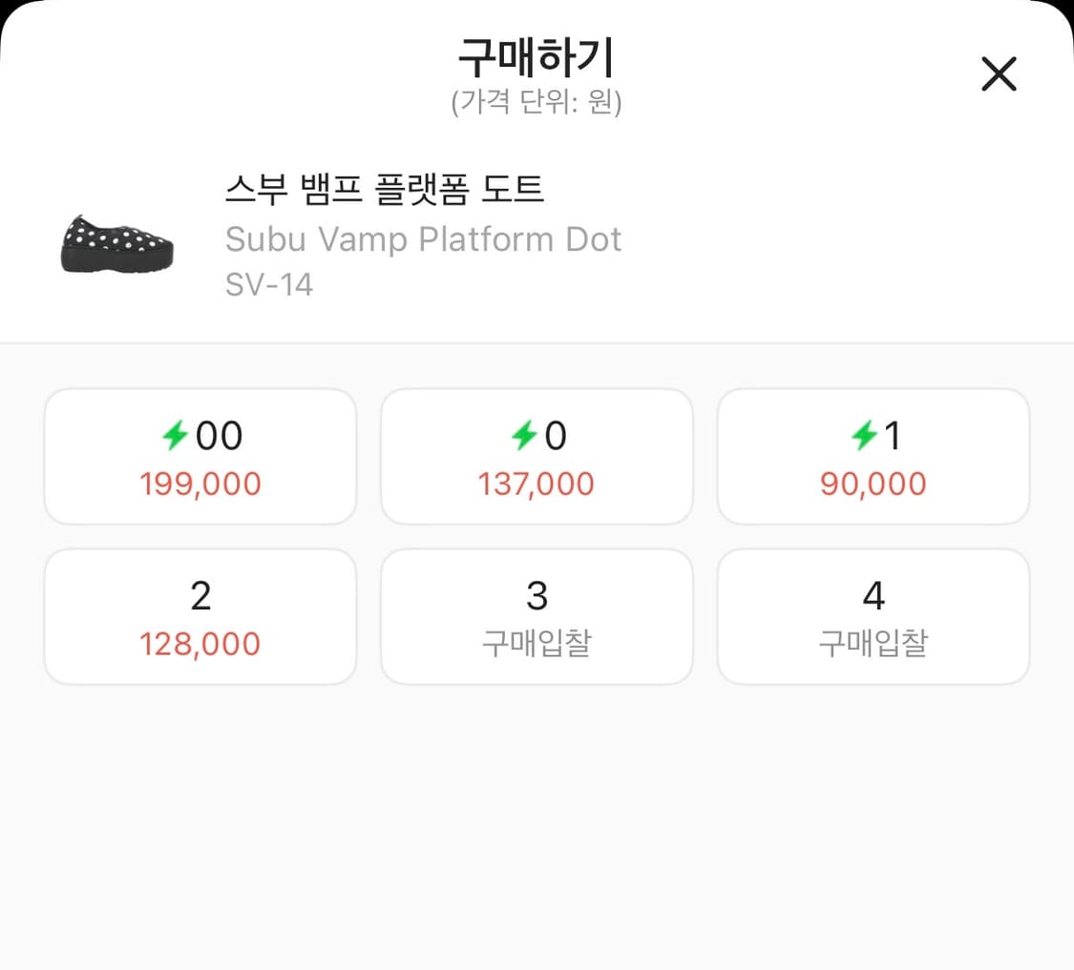Click the red 199,000 price label
1074x970 pixels.
tap(200, 484)
